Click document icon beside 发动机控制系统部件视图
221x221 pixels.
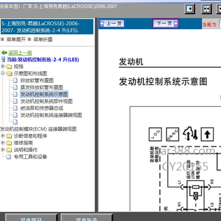click(x=15, y=101)
